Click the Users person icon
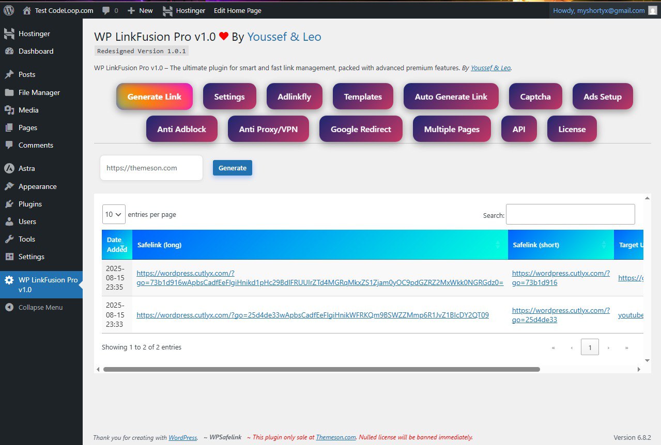Image resolution: width=661 pixels, height=445 pixels. pyautogui.click(x=9, y=221)
